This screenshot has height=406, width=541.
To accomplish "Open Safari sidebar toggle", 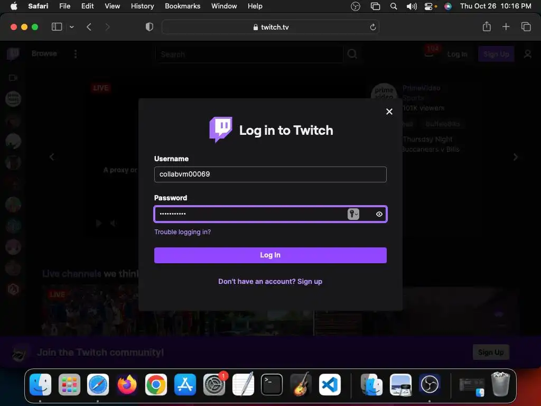I will click(57, 26).
